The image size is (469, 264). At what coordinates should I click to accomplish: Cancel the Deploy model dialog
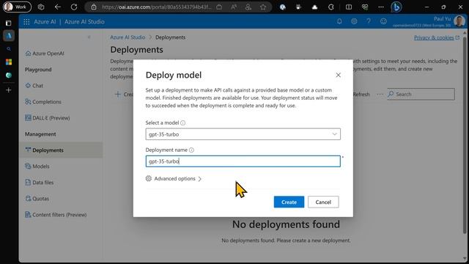click(323, 202)
